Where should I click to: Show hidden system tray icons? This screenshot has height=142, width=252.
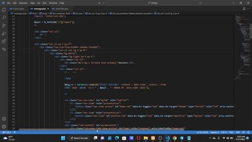tap(210, 138)
